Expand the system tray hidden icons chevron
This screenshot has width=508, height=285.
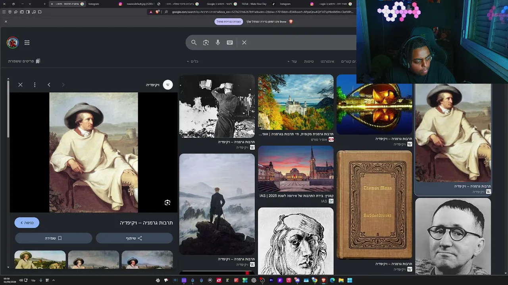(53, 280)
